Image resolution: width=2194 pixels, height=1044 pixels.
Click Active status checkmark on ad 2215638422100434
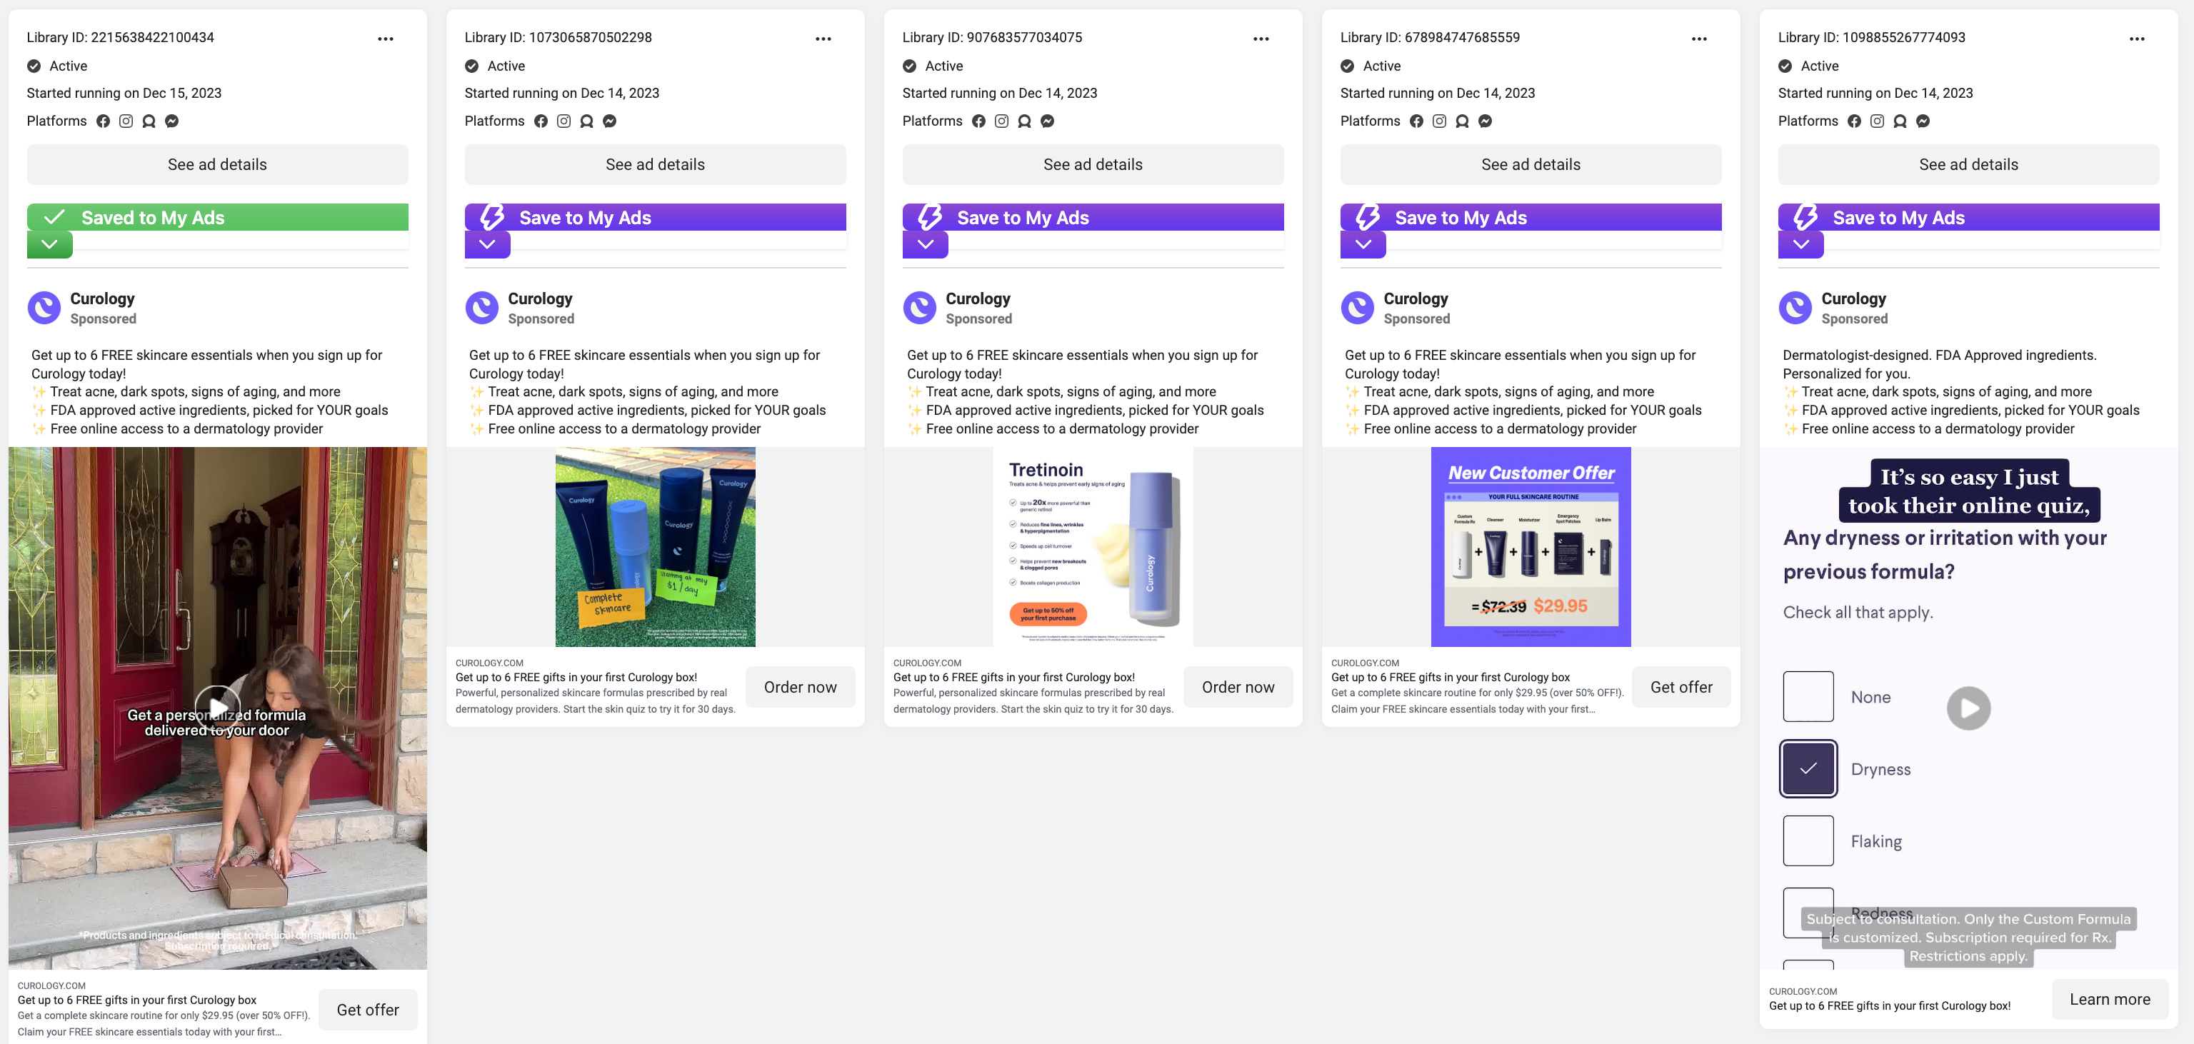(34, 66)
